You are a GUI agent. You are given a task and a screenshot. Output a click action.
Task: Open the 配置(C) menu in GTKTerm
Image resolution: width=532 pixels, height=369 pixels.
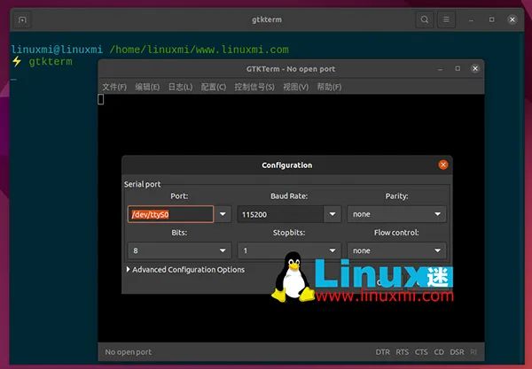tap(213, 87)
